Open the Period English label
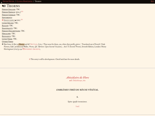The height and width of the screenshot is (116, 155). tap(9, 9)
